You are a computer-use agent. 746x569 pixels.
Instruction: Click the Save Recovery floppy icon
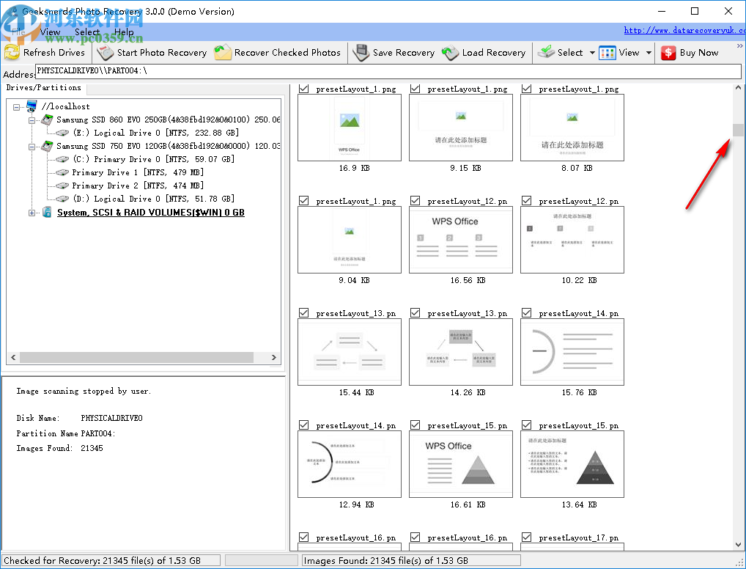361,52
